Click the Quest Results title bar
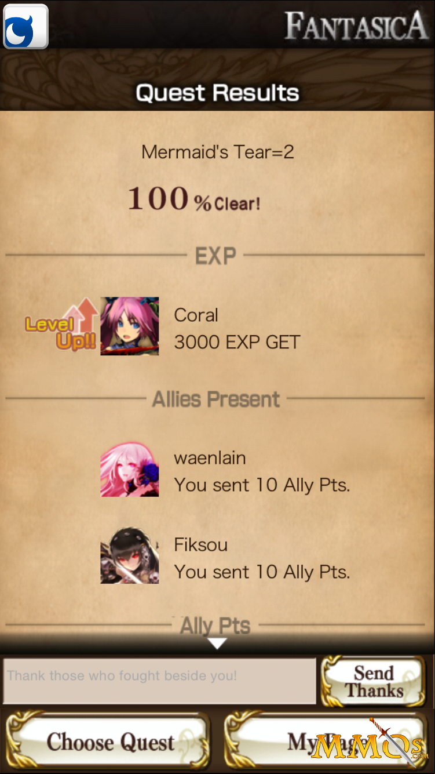435x774 pixels. (x=217, y=93)
